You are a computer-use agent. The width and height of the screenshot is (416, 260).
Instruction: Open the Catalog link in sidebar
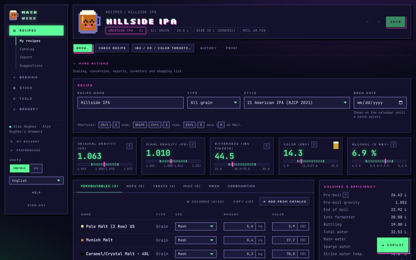point(27,49)
